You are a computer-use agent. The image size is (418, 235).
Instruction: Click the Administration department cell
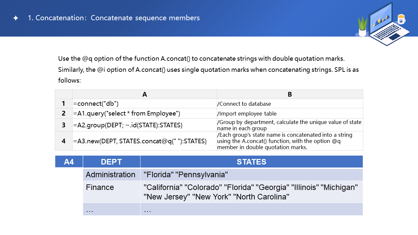pos(112,175)
